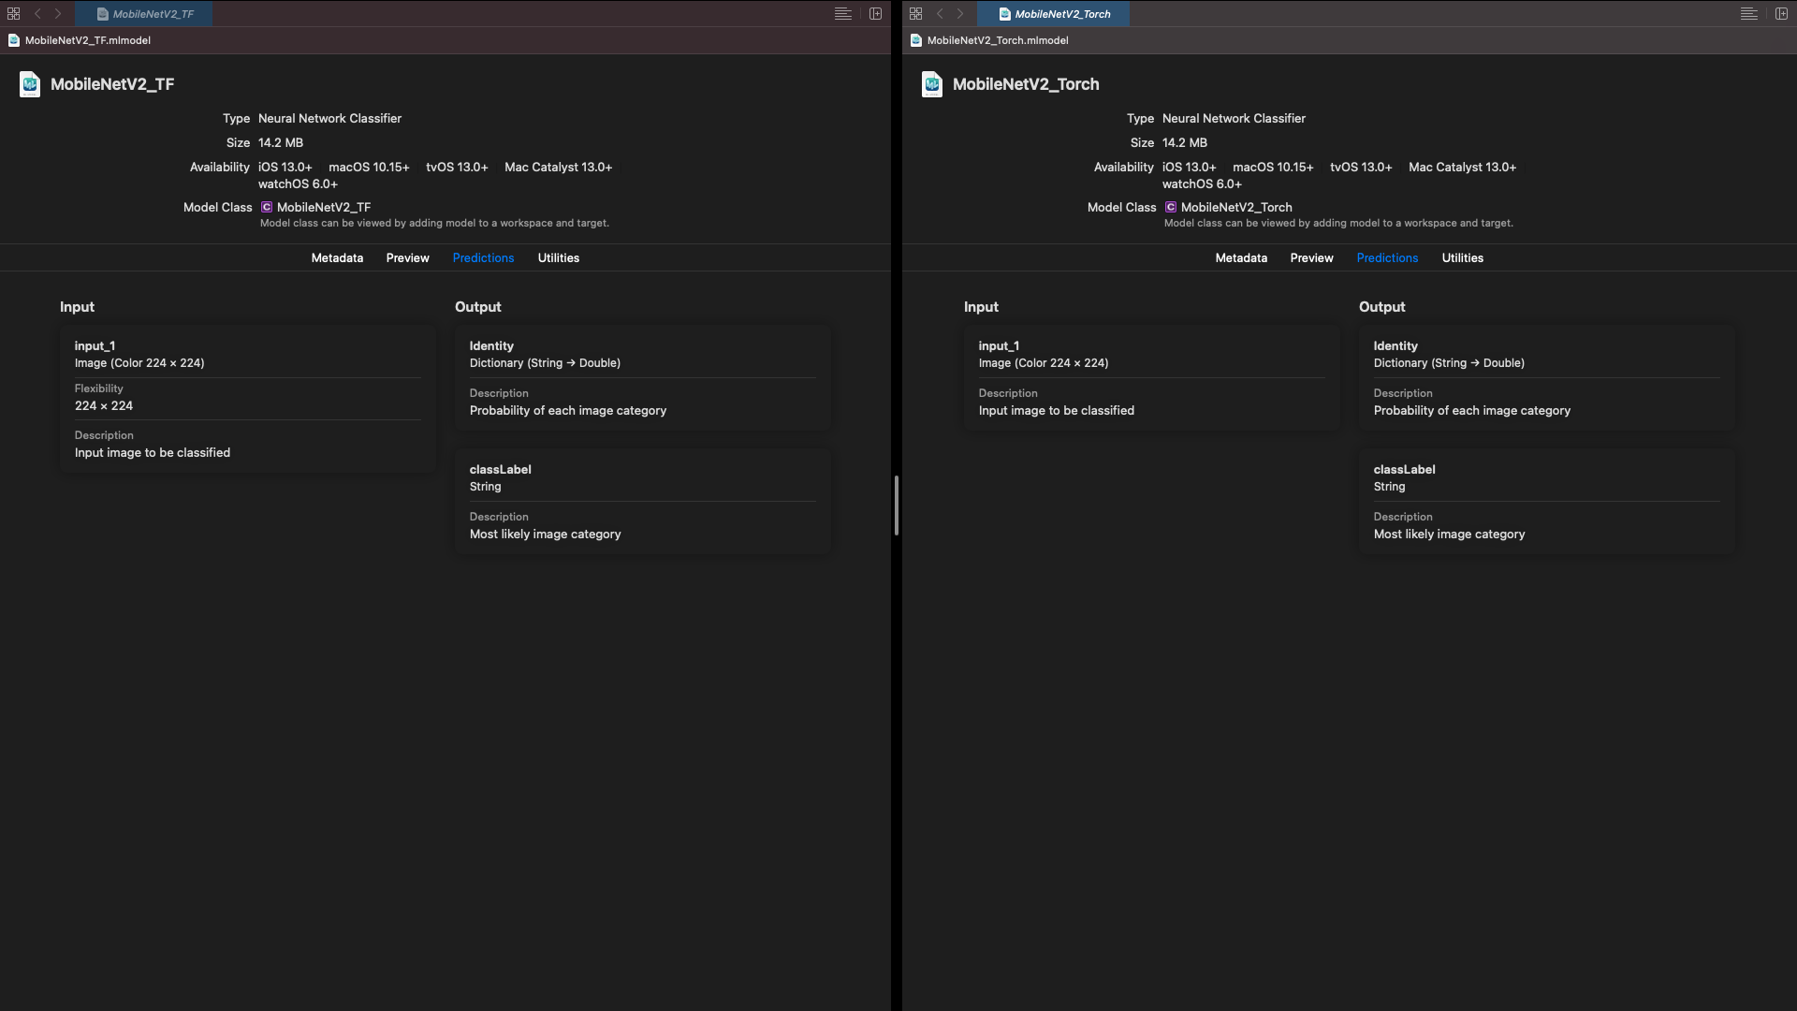The height and width of the screenshot is (1011, 1797).
Task: Click MobileNetV2_Torch.mlmodel breadcrumb path item
Action: [x=997, y=40]
